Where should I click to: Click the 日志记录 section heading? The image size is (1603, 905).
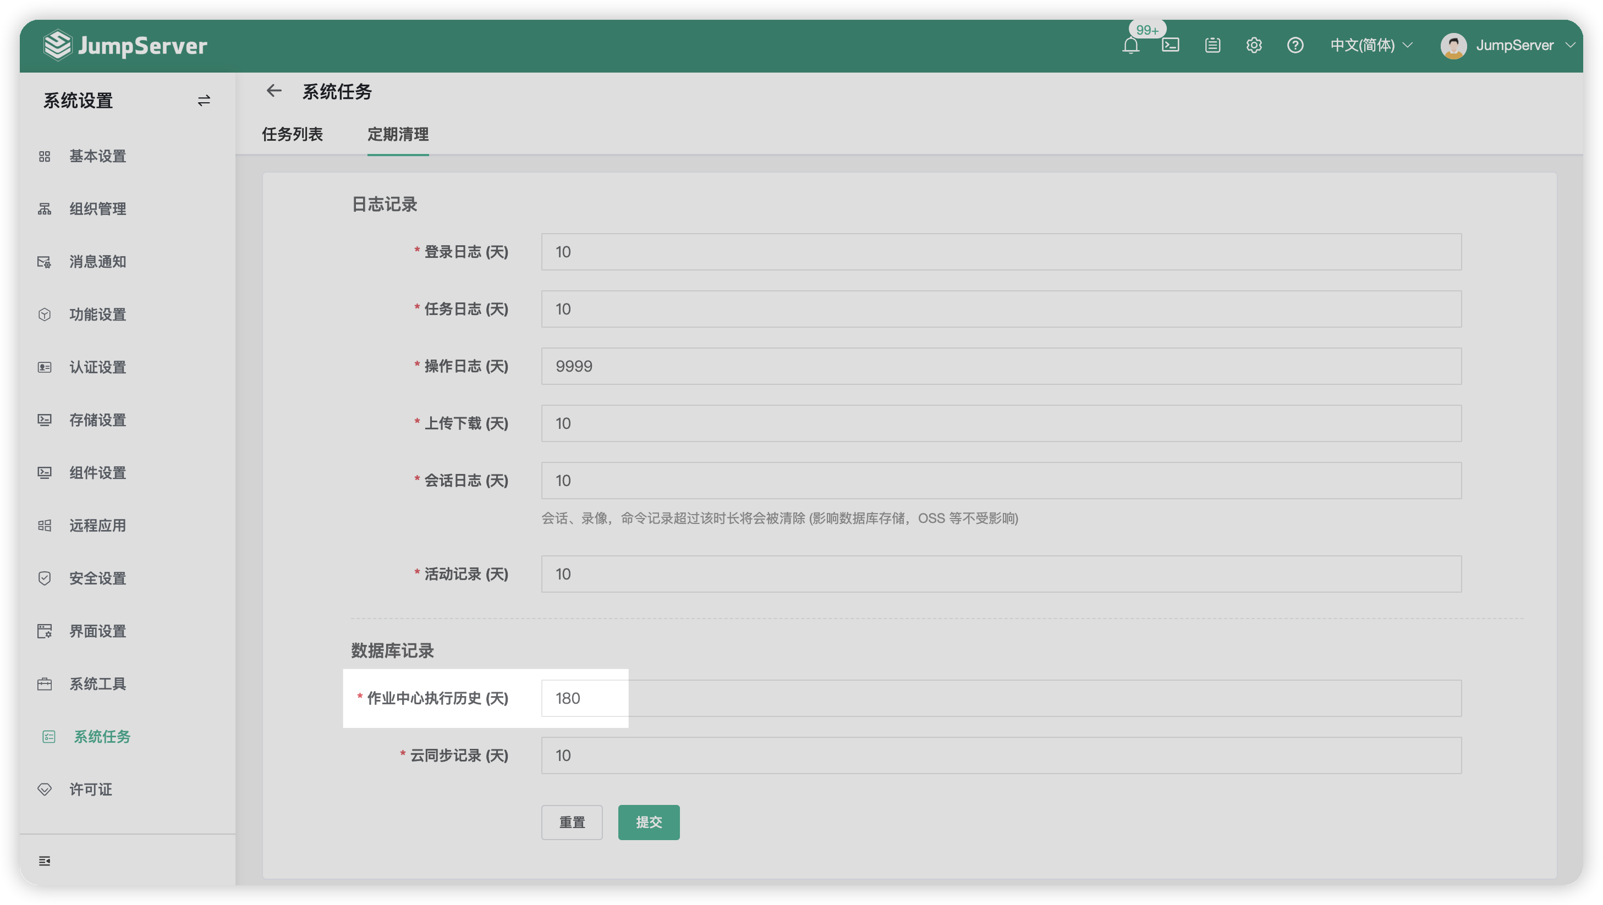click(x=384, y=205)
